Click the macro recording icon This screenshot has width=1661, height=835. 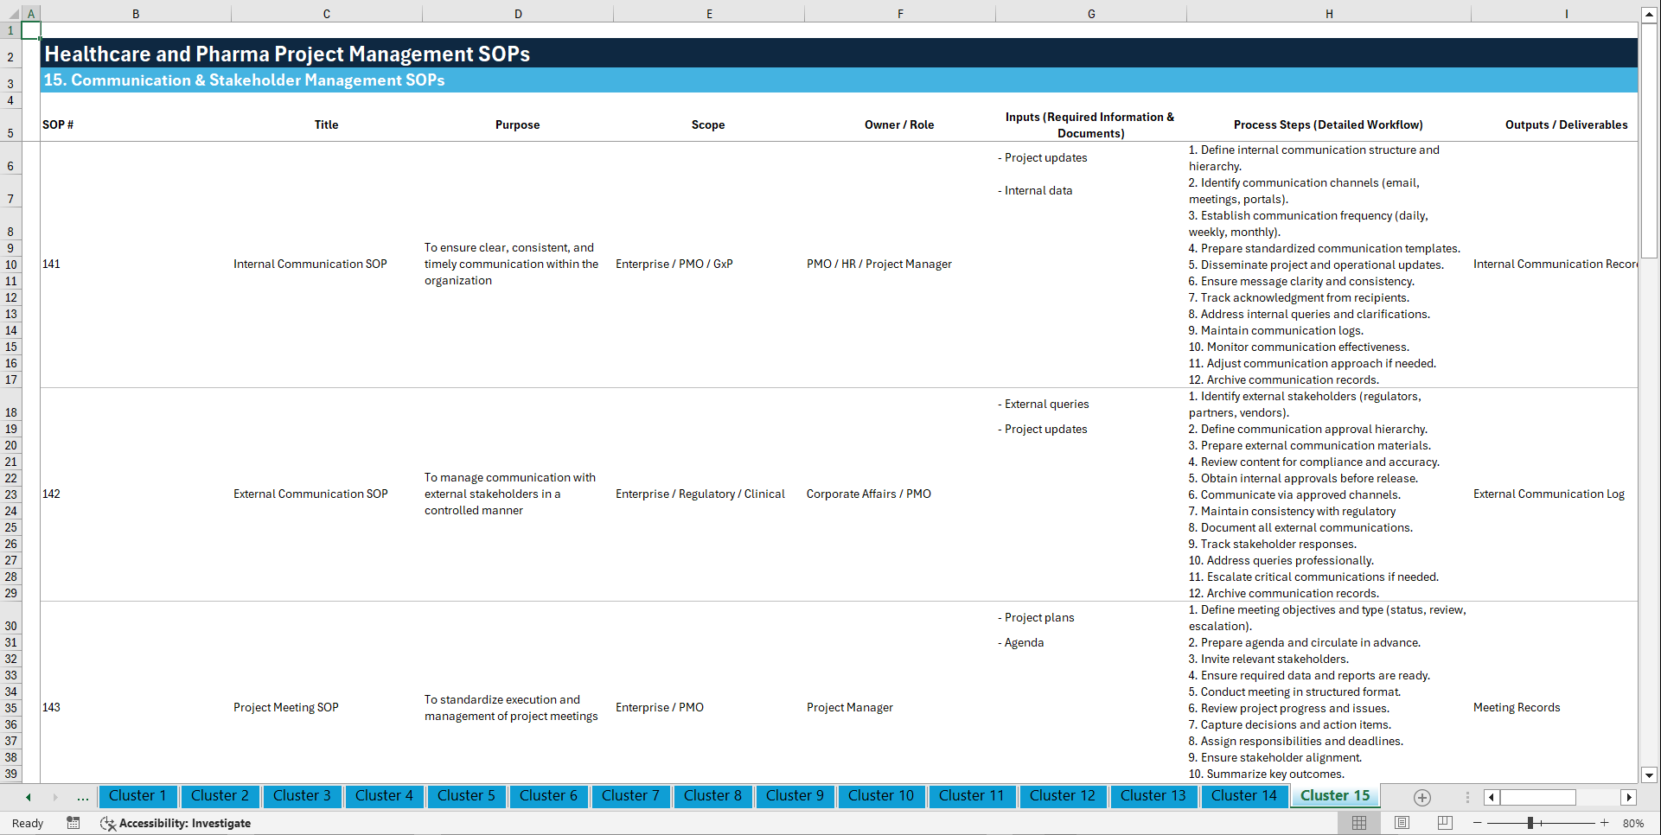click(x=73, y=823)
